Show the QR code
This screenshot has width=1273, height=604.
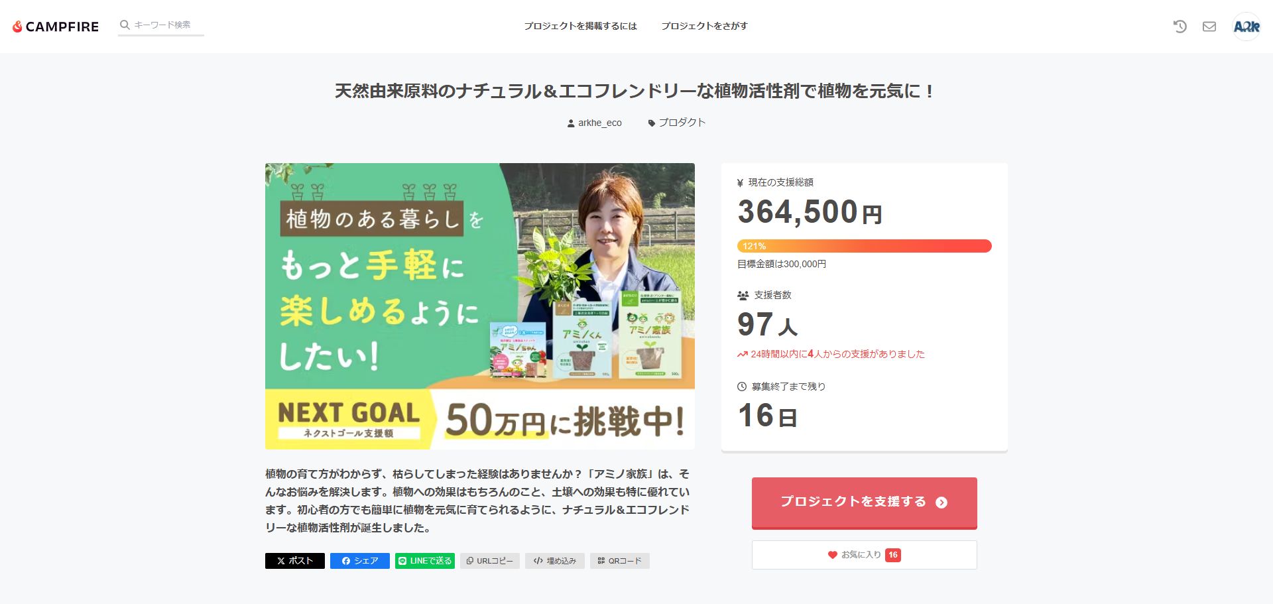coord(620,561)
